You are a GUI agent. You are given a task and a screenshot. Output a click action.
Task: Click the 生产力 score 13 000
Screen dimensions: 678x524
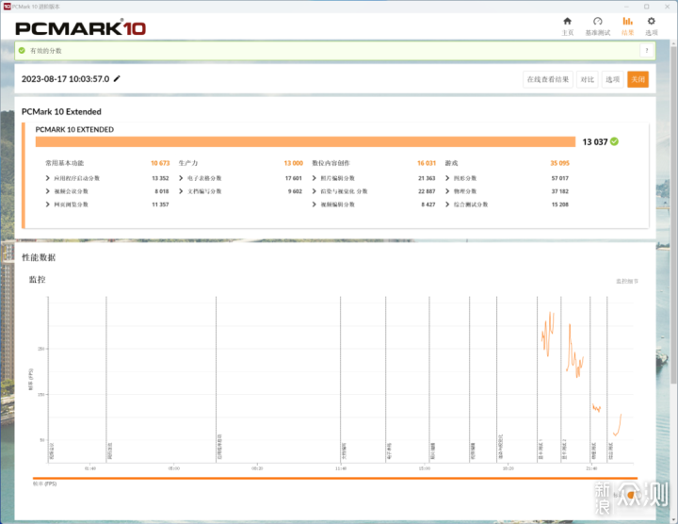point(293,163)
